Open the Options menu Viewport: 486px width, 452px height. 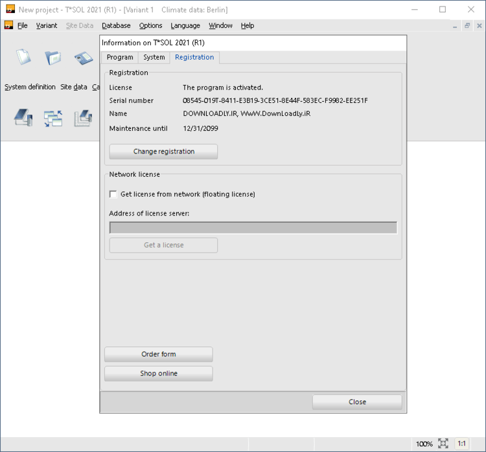click(150, 26)
